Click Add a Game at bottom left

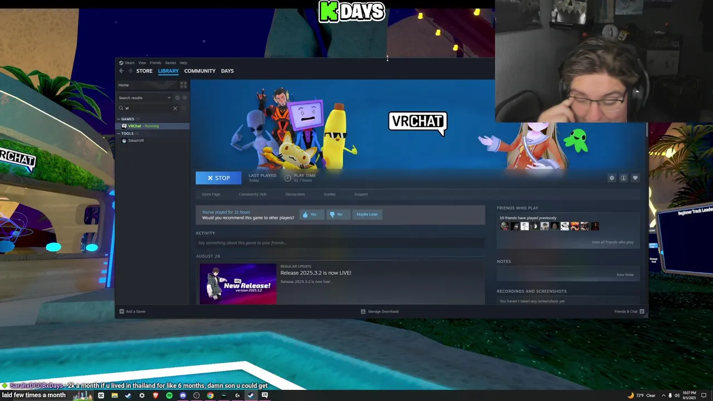(133, 311)
